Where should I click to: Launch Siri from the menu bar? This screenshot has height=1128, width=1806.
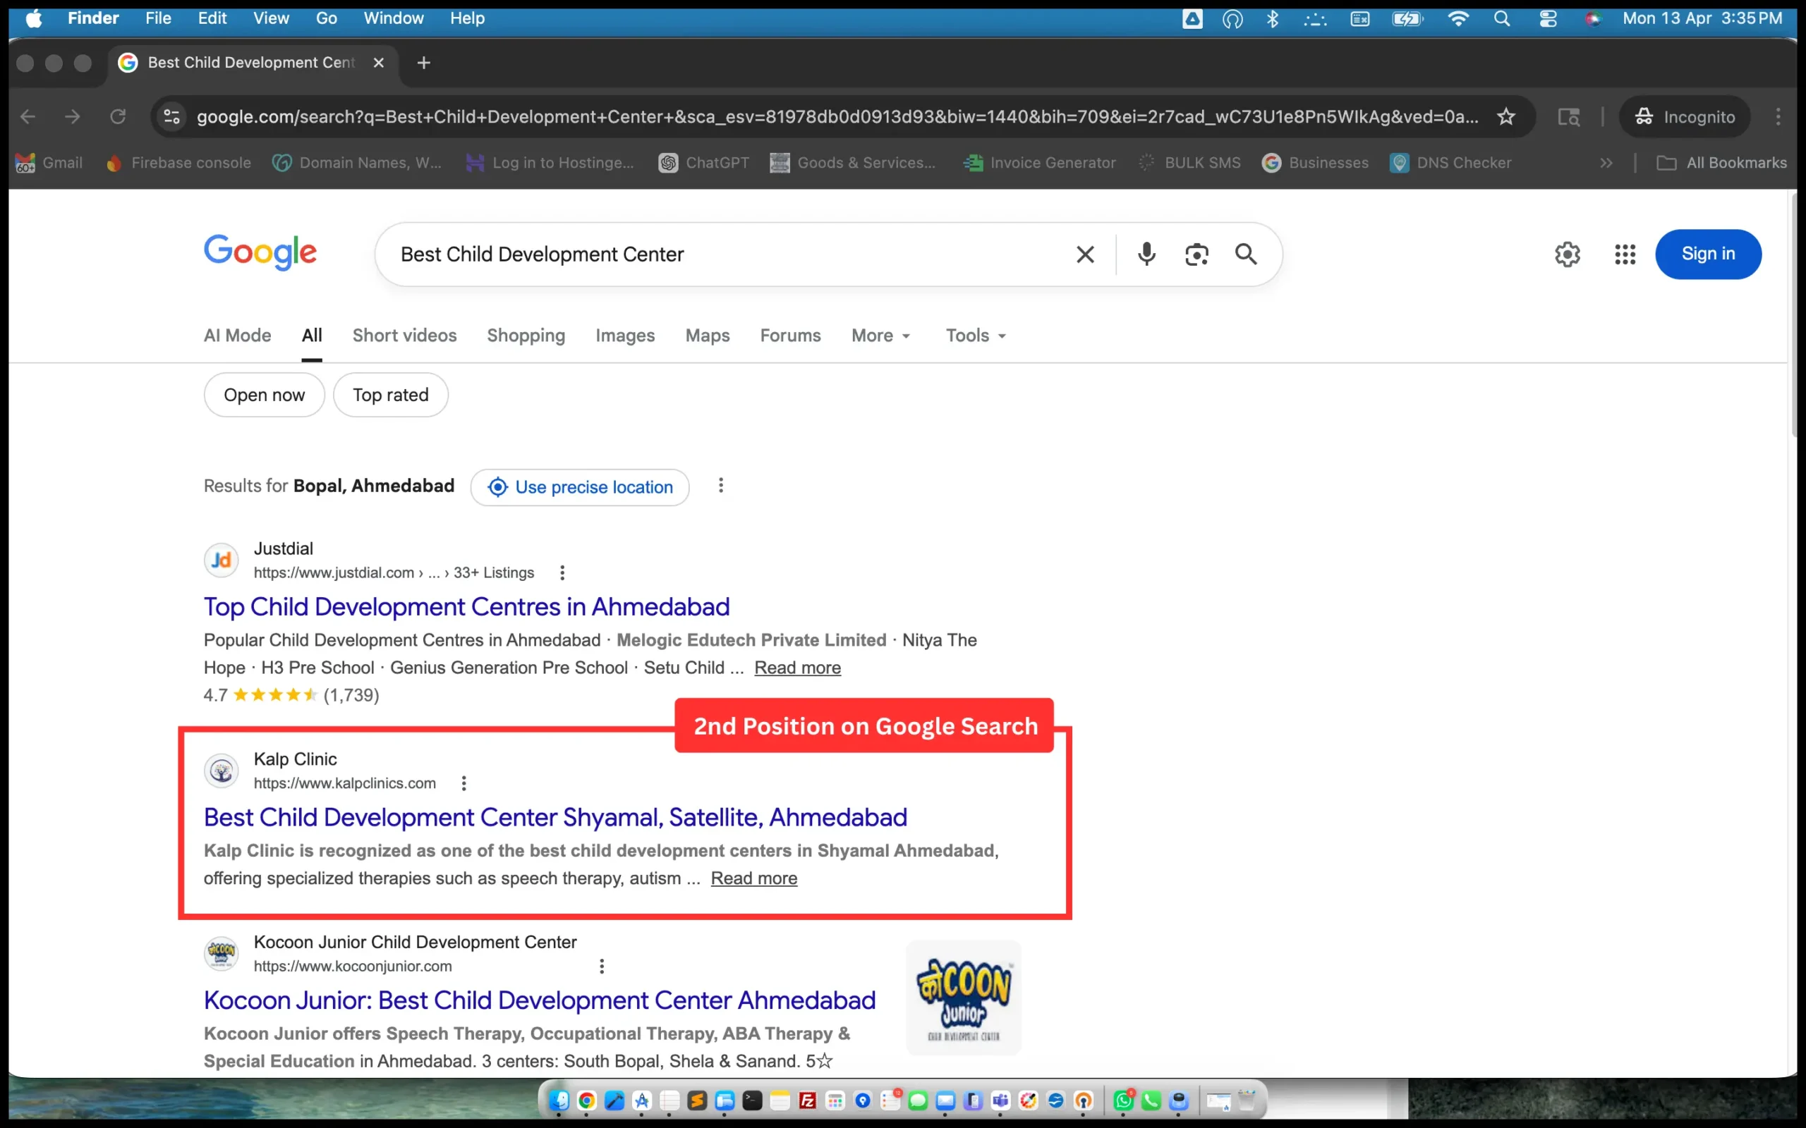[1592, 18]
